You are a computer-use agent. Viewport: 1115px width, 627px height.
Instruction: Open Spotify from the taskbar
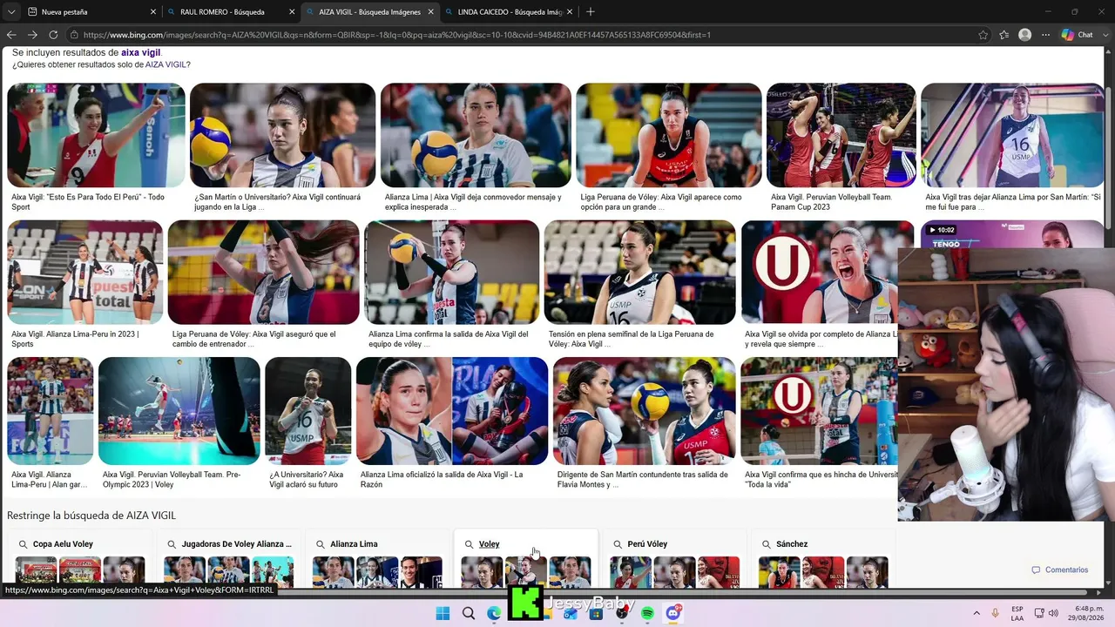[647, 613]
